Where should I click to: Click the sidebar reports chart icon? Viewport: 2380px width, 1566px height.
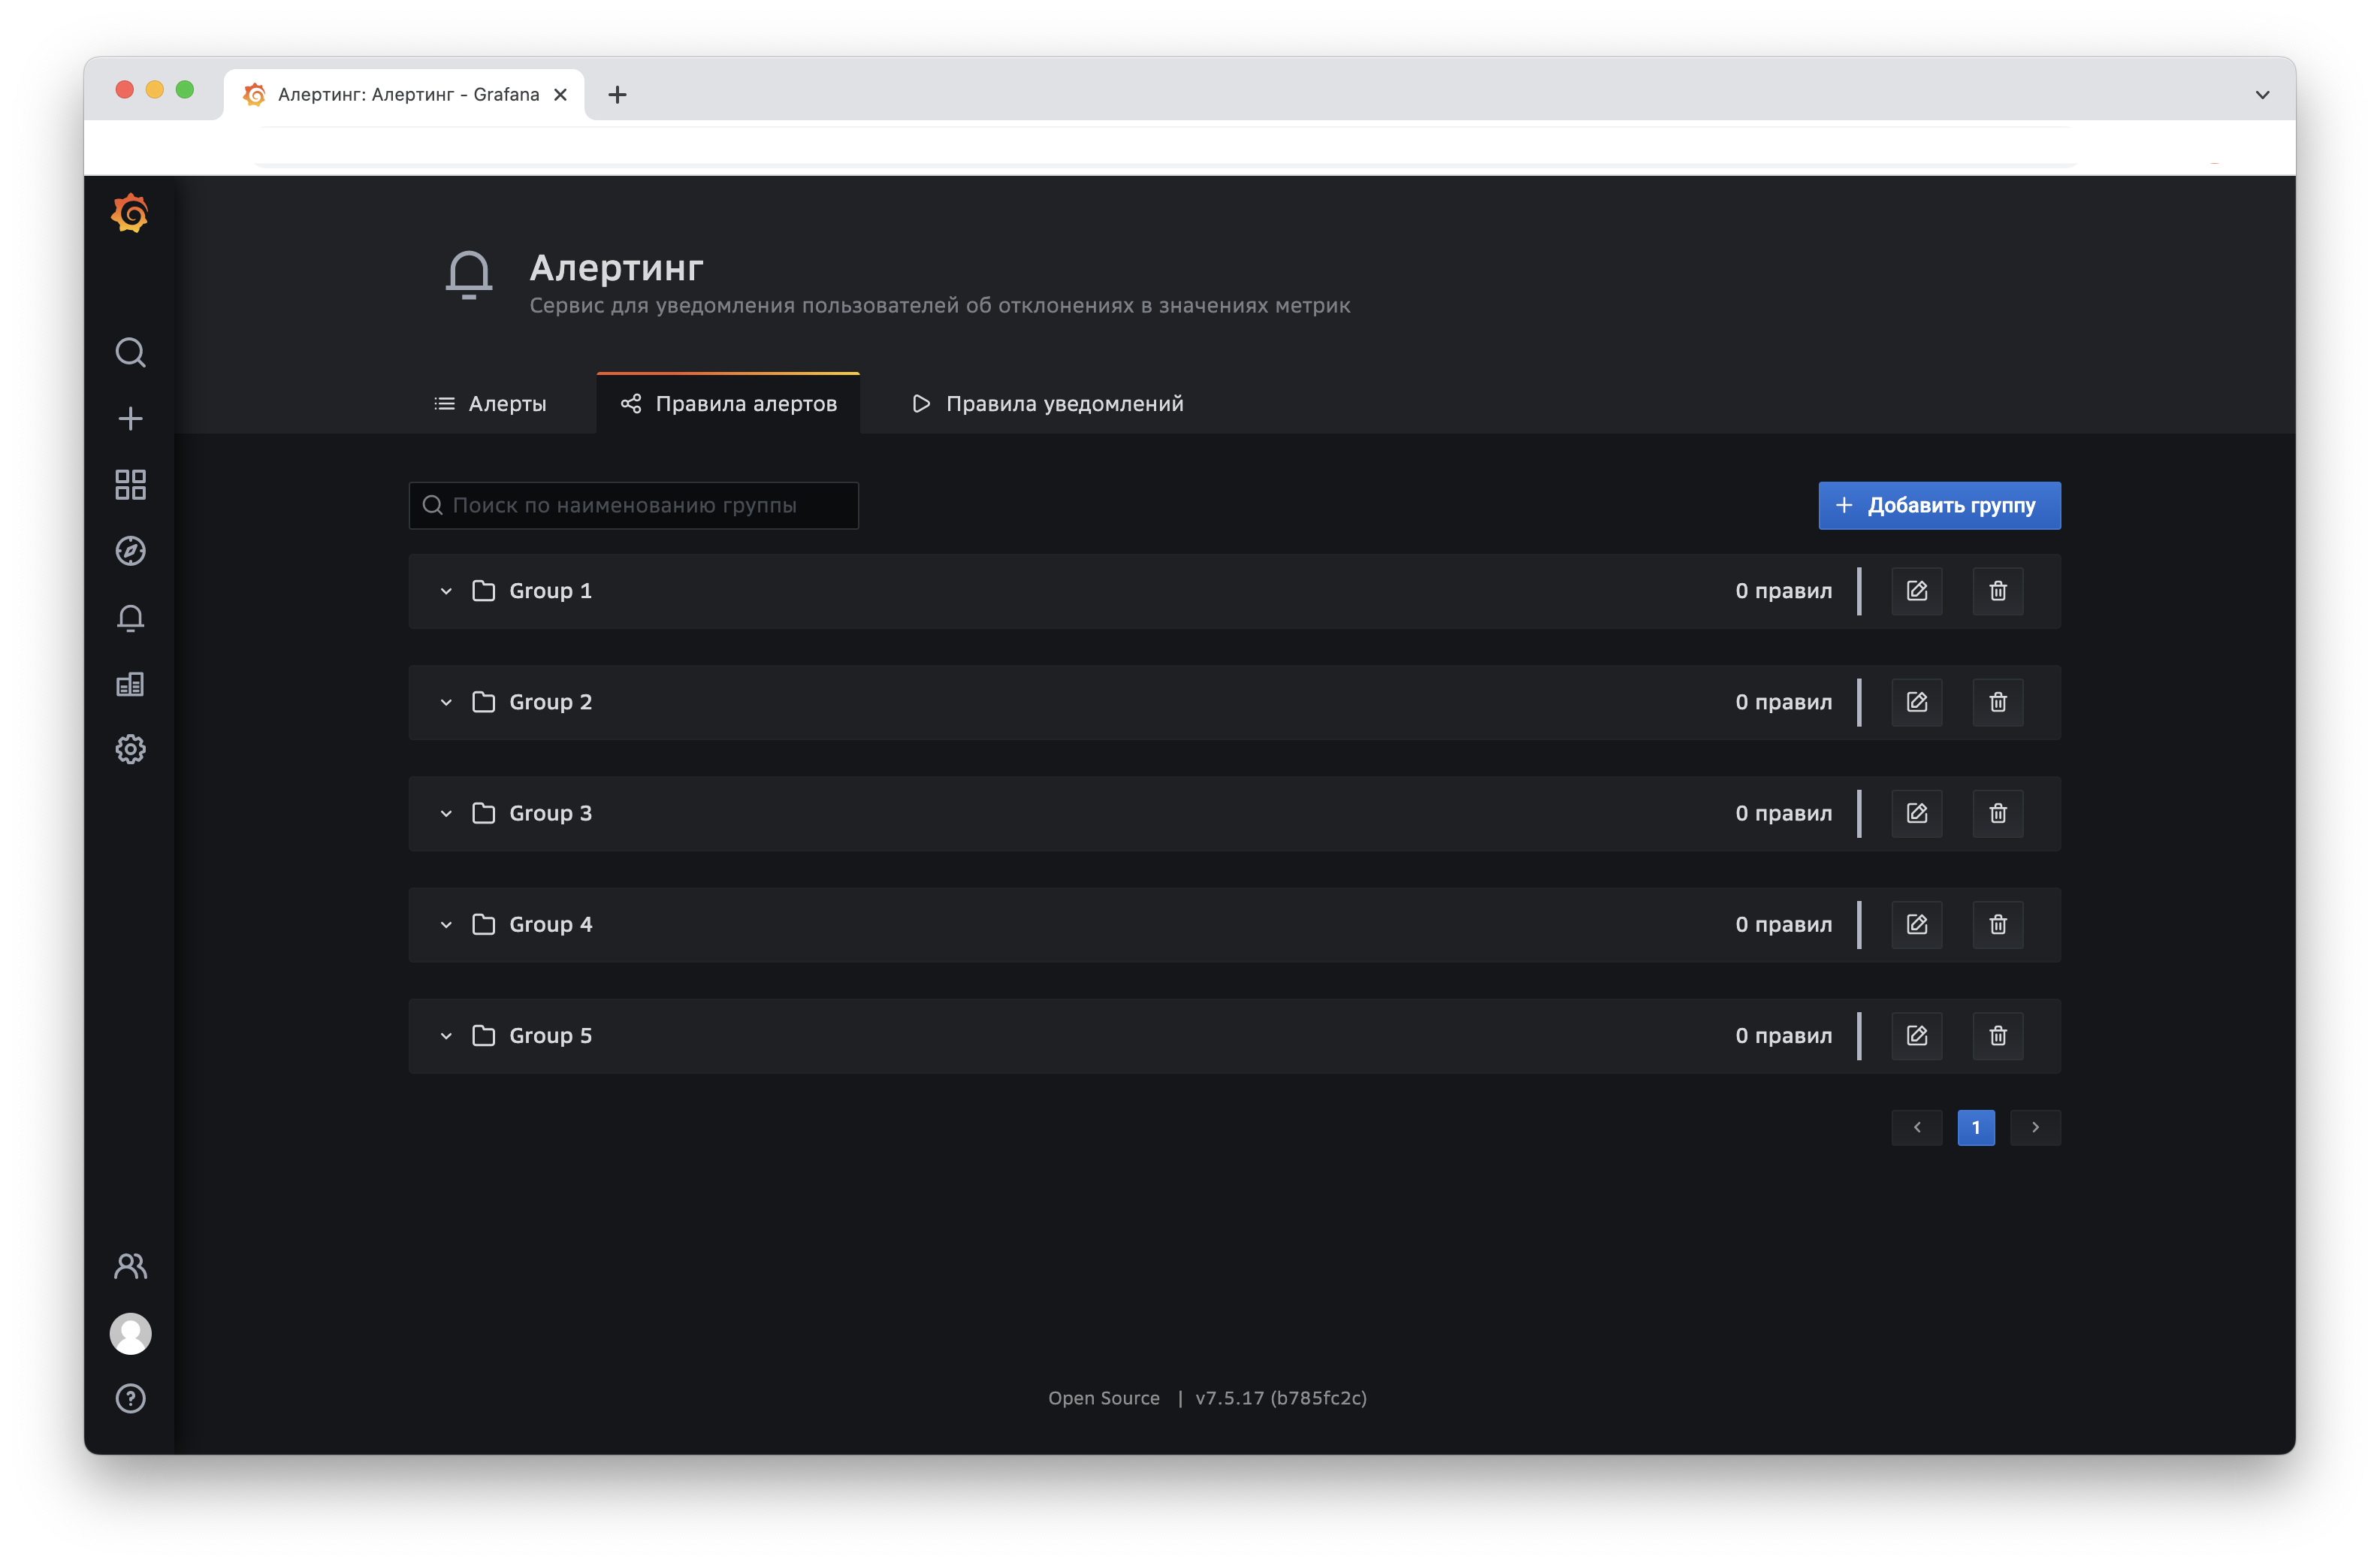click(130, 684)
